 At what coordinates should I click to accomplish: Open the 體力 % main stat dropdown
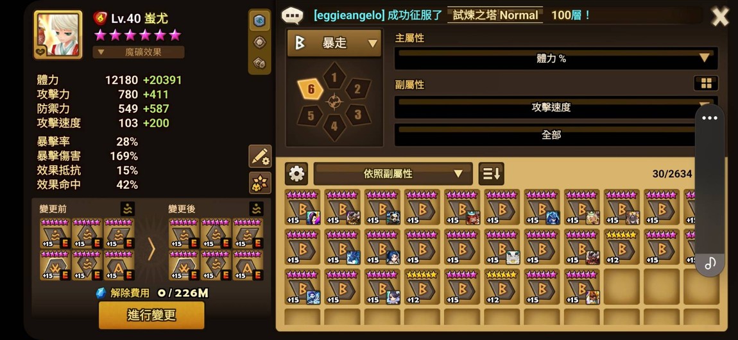[556, 58]
